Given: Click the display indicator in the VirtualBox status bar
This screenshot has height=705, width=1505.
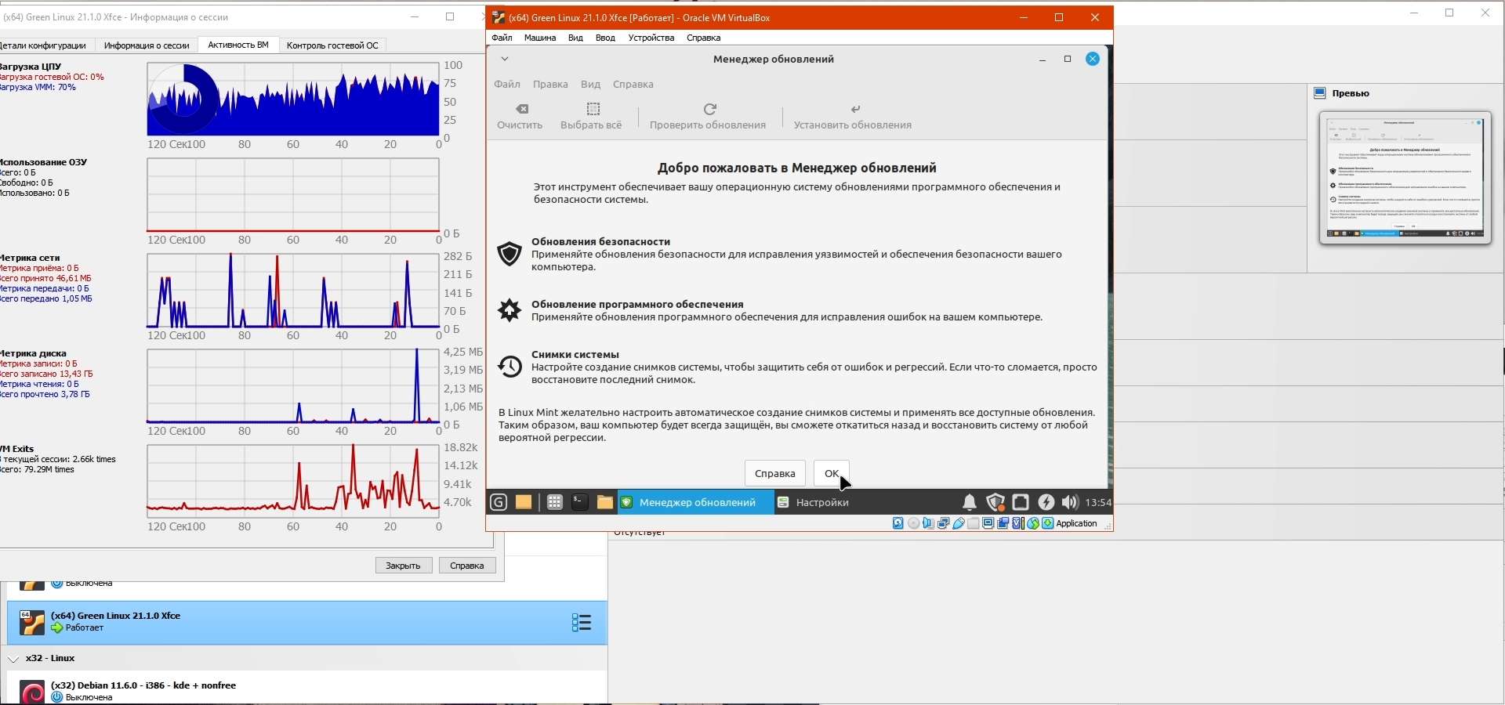Looking at the screenshot, I should click(988, 523).
